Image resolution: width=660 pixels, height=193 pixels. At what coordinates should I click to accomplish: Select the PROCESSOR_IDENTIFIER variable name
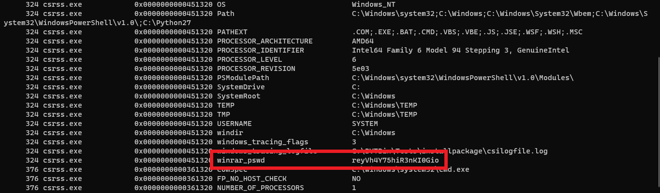pos(260,50)
